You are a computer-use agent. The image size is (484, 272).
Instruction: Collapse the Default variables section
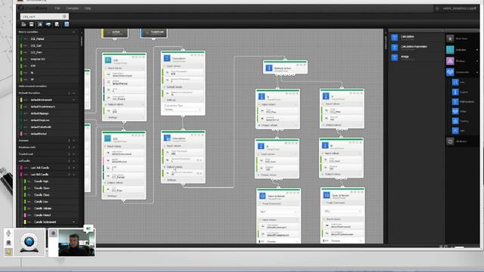[74, 93]
